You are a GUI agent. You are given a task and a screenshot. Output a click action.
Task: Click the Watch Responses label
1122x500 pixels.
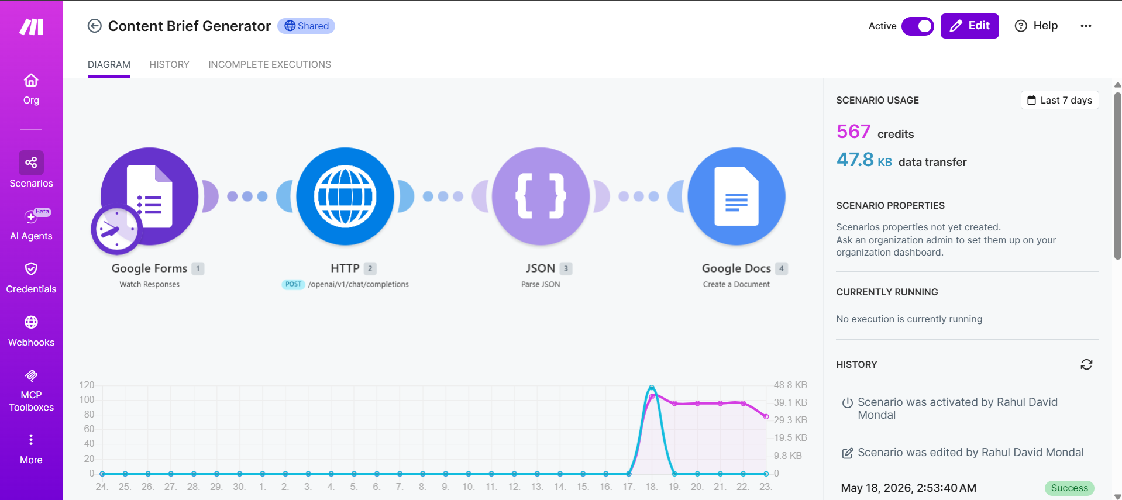150,284
